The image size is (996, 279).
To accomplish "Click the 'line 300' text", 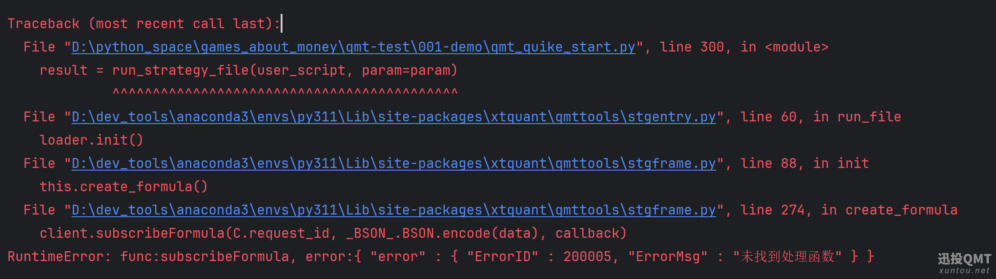I will (692, 47).
